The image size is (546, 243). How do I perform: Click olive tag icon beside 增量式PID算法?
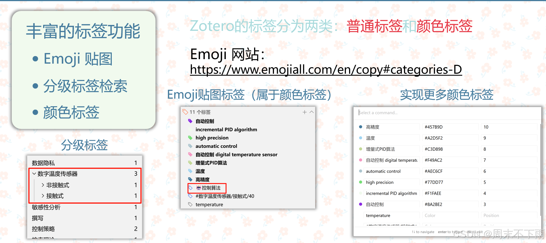tap(190, 163)
